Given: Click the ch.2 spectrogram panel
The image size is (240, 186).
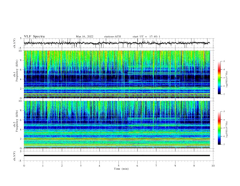Looking at the screenshot, I should 117,125.
